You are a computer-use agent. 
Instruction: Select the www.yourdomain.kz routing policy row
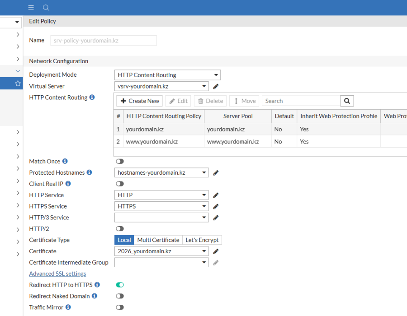[x=260, y=142]
